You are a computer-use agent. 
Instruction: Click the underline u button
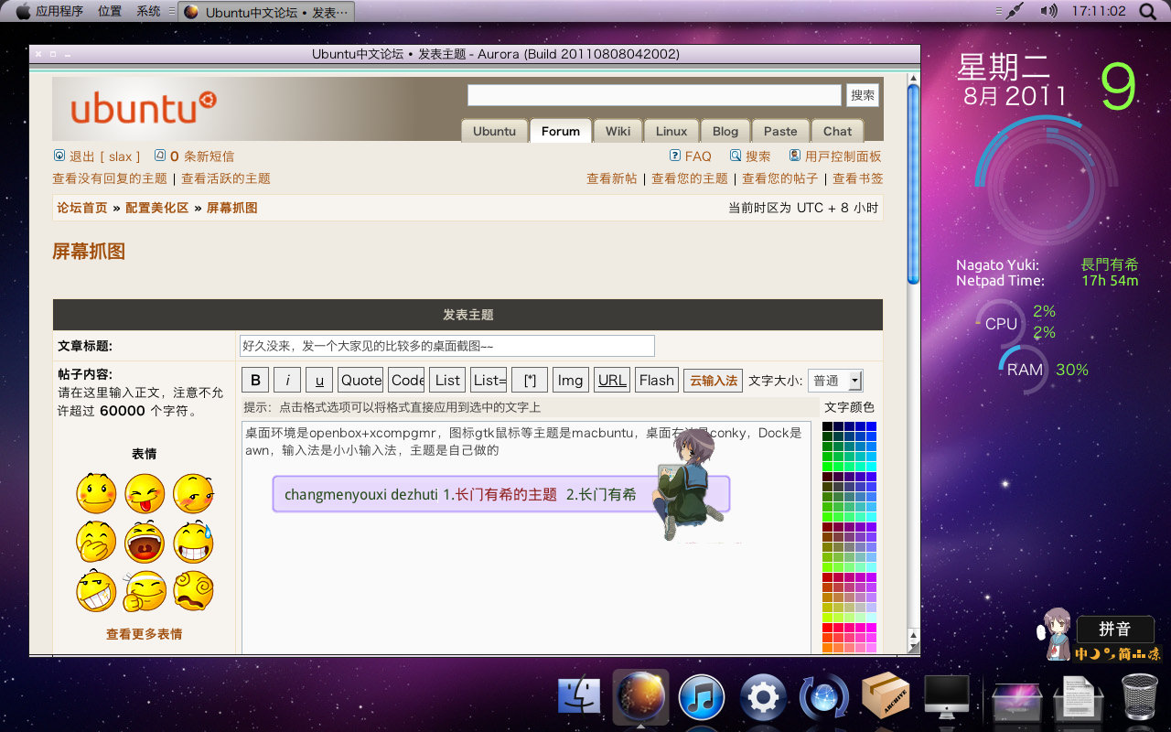click(319, 381)
